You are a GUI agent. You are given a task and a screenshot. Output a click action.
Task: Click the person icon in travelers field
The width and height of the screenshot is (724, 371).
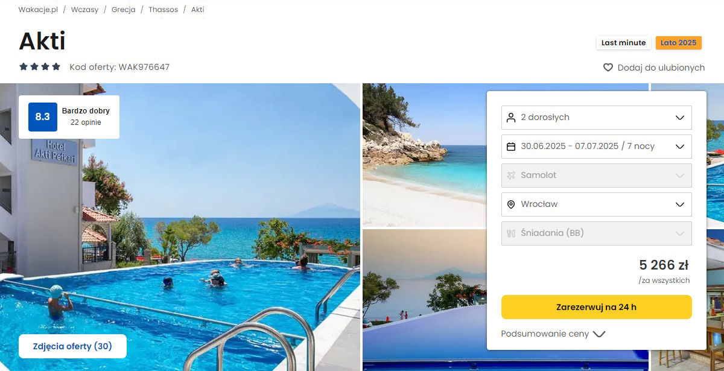(511, 117)
